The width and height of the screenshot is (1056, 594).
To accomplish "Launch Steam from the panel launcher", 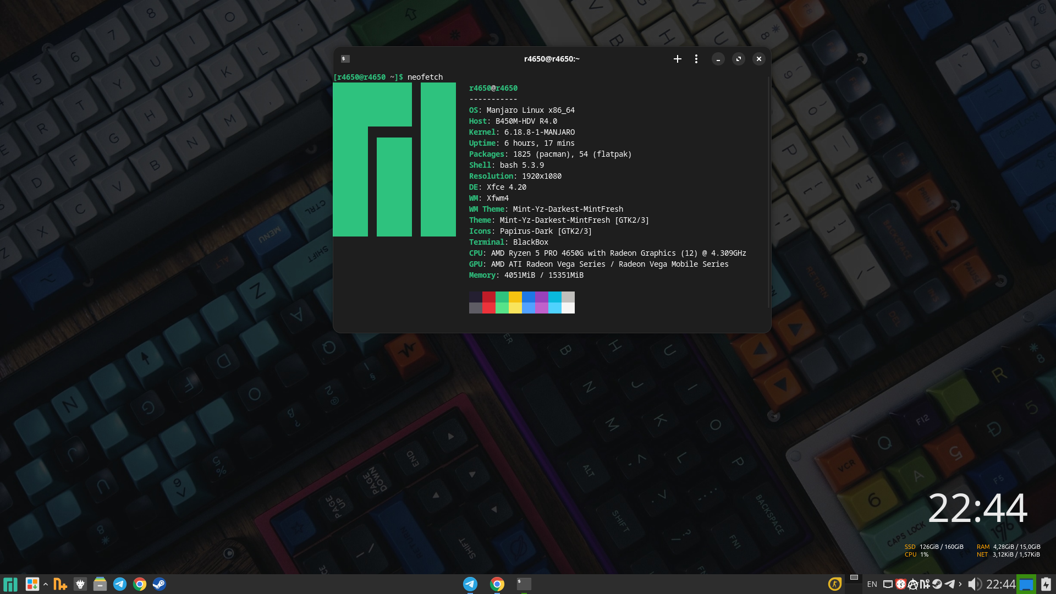I will click(x=159, y=584).
